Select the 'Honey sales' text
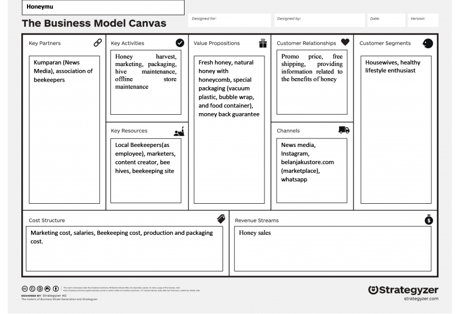Image resolution: width=460 pixels, height=314 pixels. 255,233
